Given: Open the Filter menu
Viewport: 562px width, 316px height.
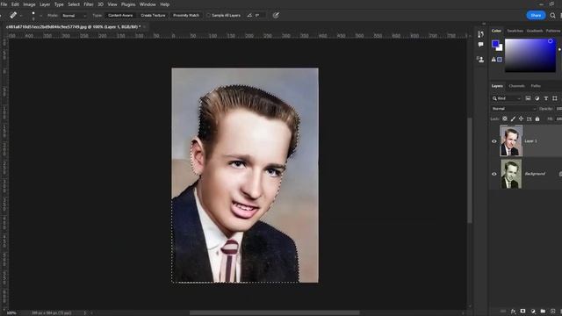Looking at the screenshot, I should tap(89, 4).
